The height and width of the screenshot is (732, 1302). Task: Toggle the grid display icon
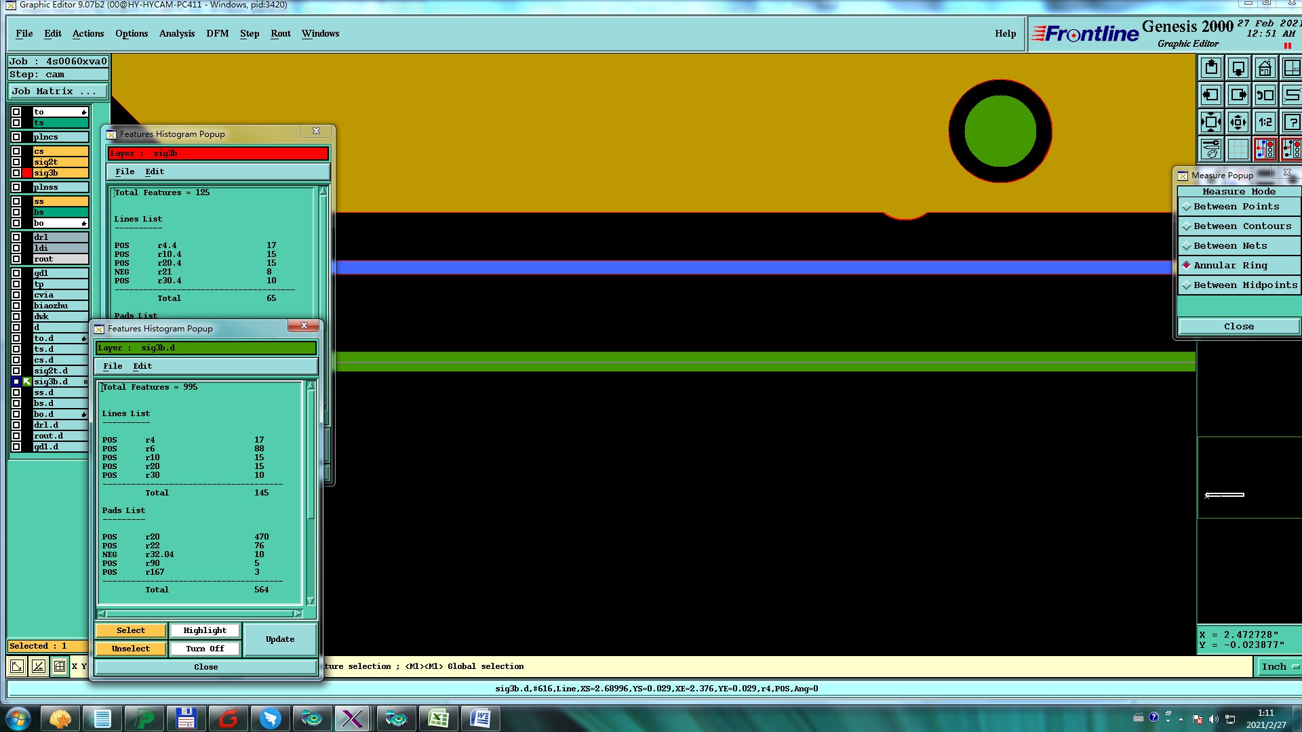(1238, 149)
